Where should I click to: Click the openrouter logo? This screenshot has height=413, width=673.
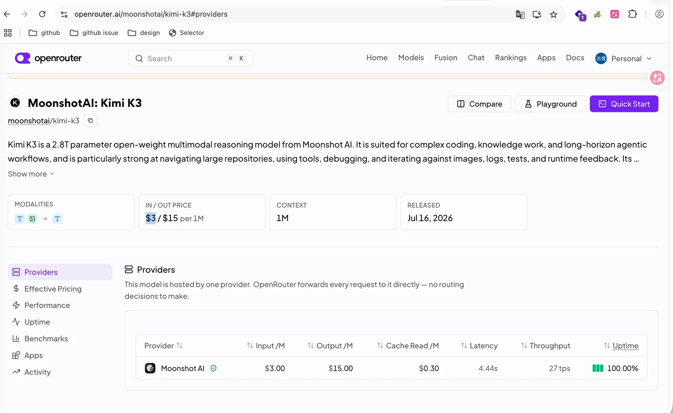coord(48,58)
